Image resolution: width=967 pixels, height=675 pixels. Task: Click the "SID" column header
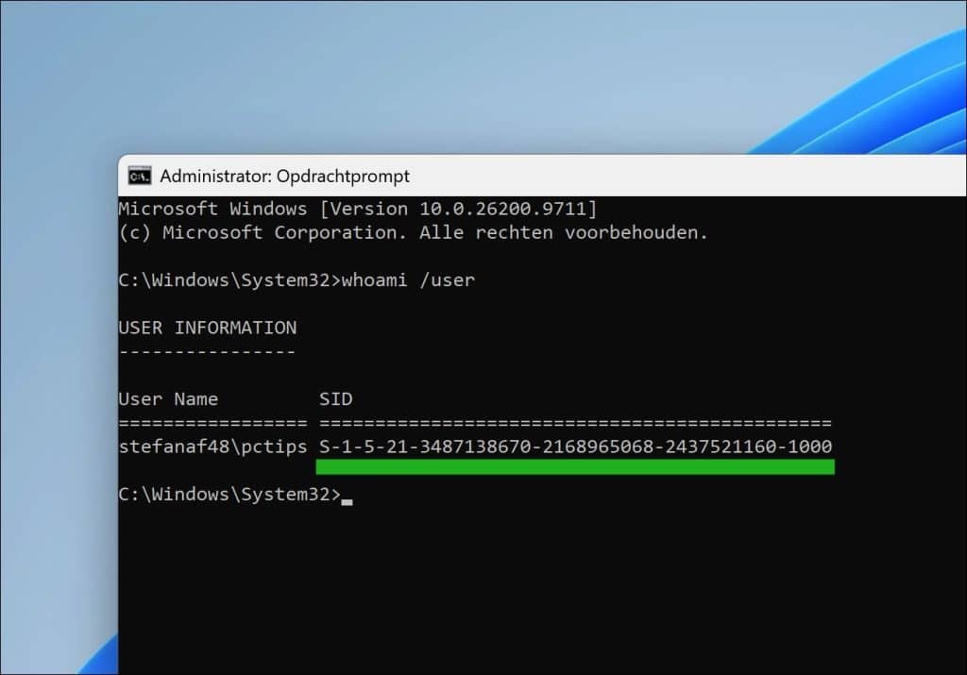pos(336,399)
